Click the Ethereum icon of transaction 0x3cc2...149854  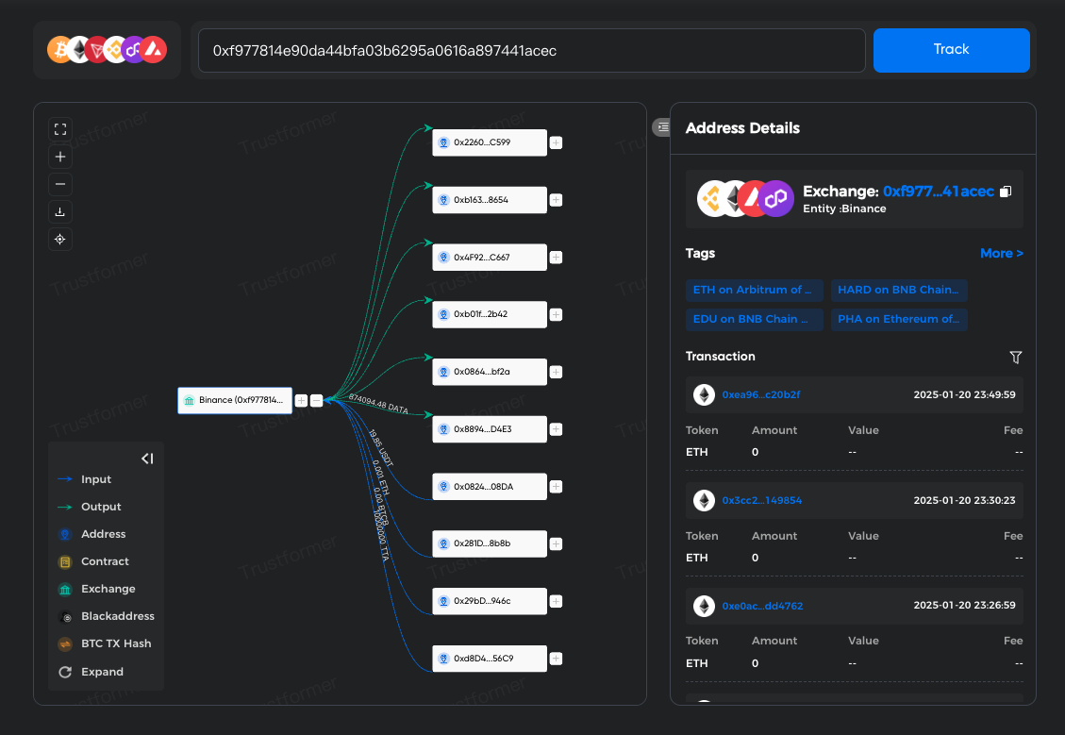pyautogui.click(x=705, y=501)
